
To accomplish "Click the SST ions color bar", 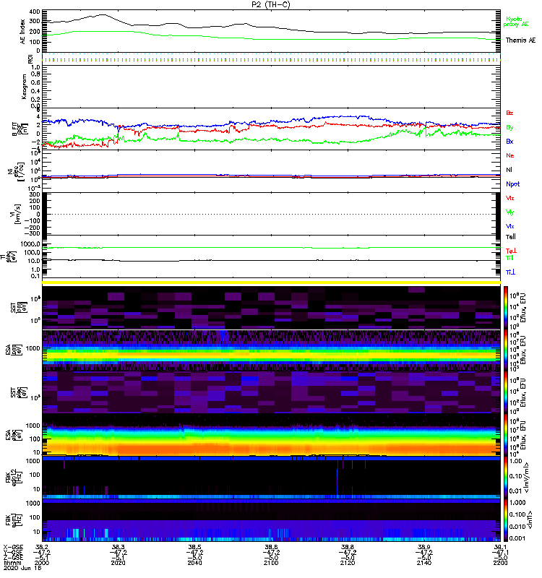I will (506, 308).
